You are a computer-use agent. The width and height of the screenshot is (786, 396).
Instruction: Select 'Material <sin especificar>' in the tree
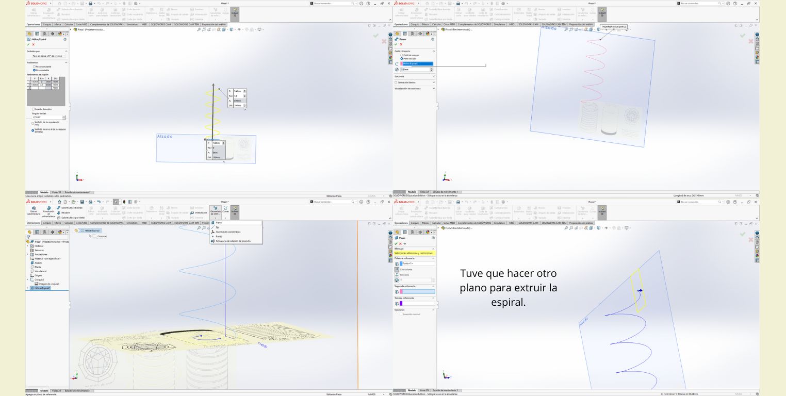click(45, 258)
